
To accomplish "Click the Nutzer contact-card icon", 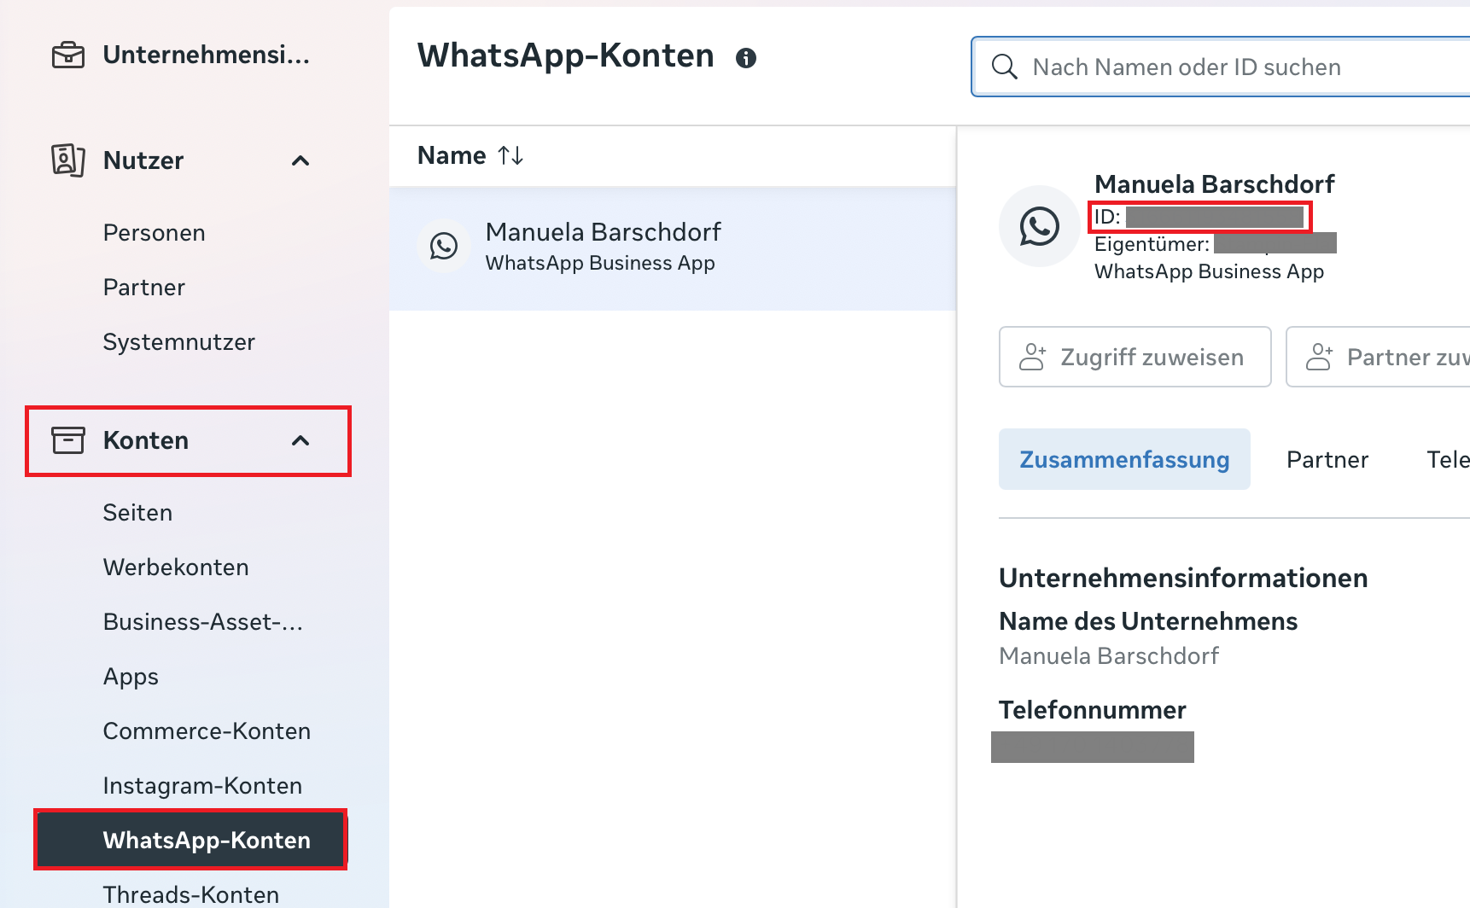I will click(x=68, y=160).
